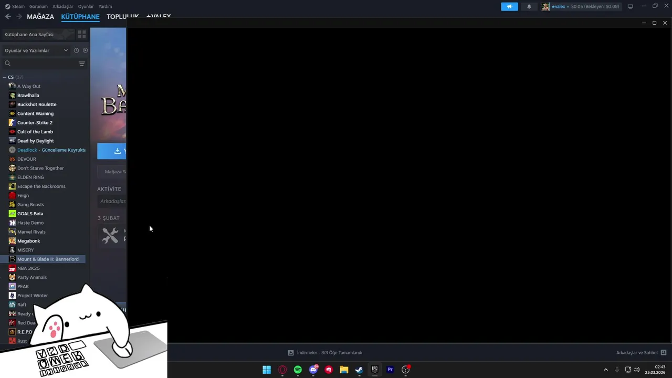Open Opera browser from taskbar
The width and height of the screenshot is (672, 378).
282,370
